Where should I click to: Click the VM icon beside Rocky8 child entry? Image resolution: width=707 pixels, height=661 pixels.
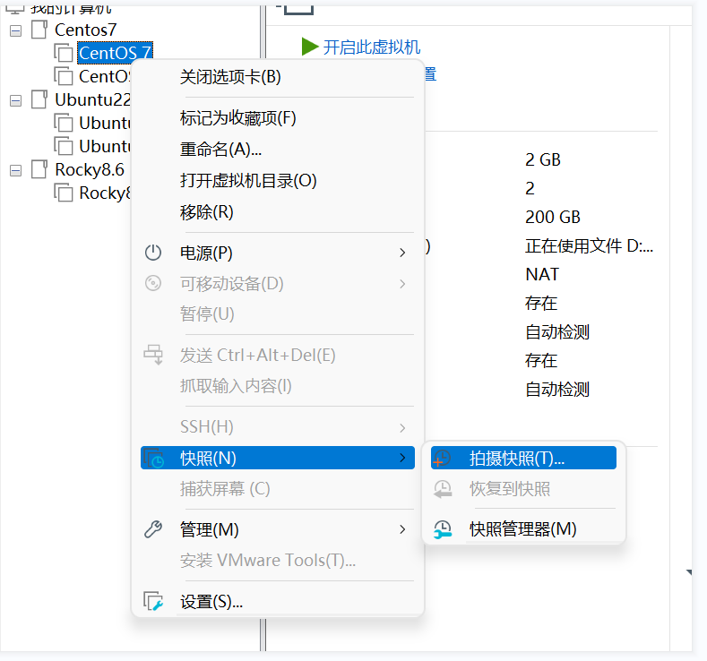64,193
